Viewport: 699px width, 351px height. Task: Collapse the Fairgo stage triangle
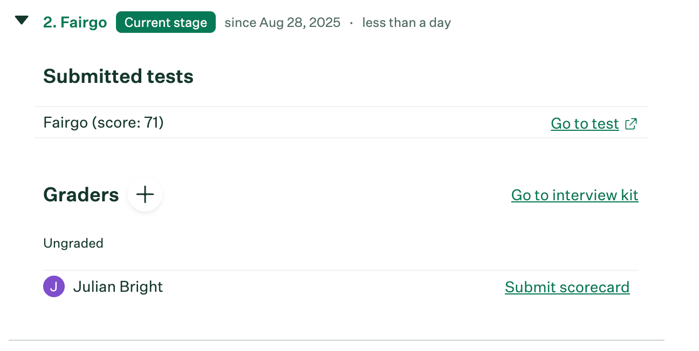point(22,21)
